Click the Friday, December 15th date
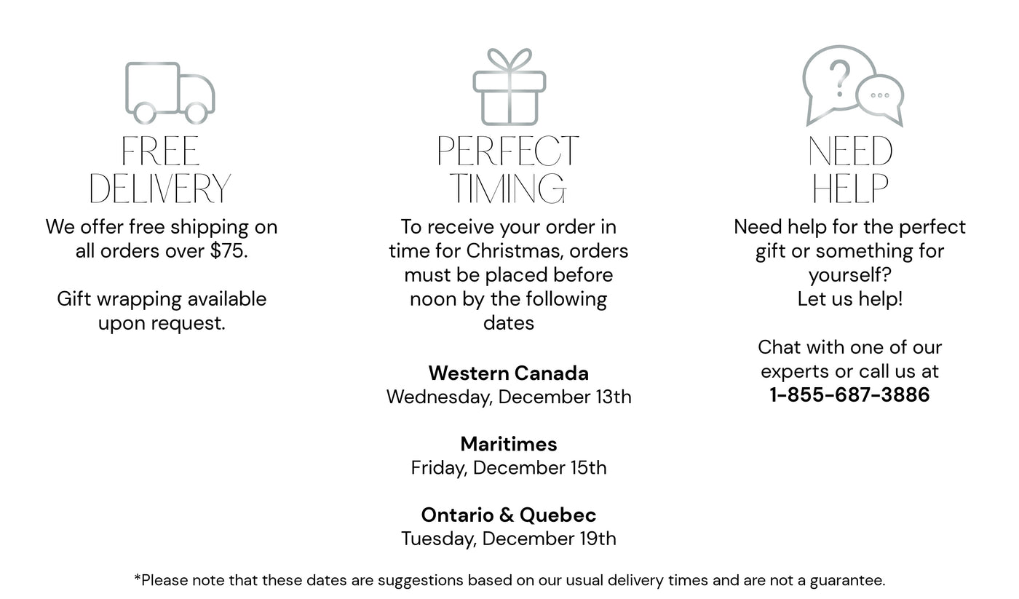 pyautogui.click(x=509, y=468)
